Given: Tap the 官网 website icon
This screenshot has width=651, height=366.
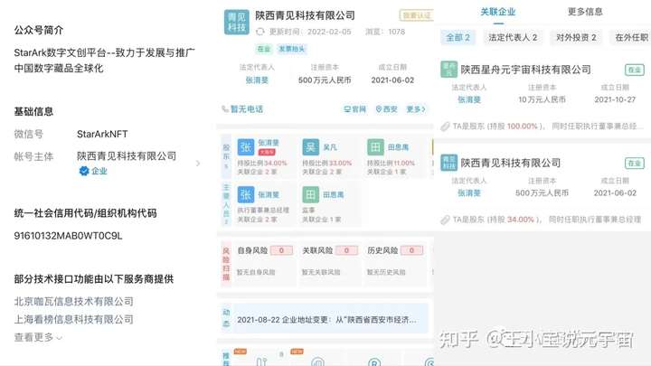Looking at the screenshot, I should [347, 109].
